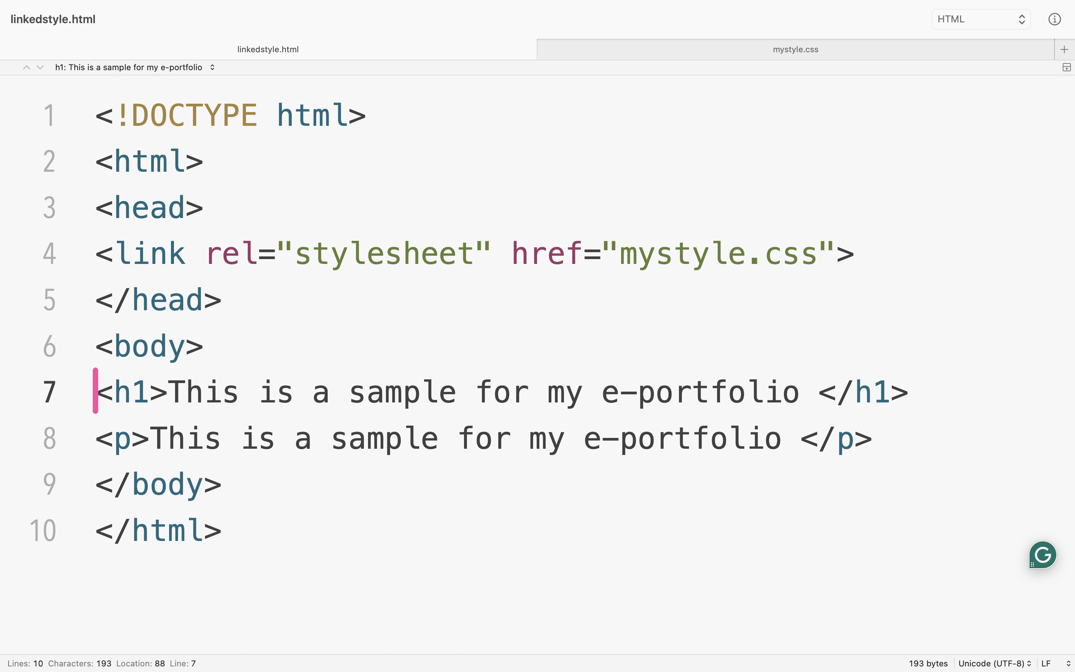Split the editor view icon

click(1066, 68)
